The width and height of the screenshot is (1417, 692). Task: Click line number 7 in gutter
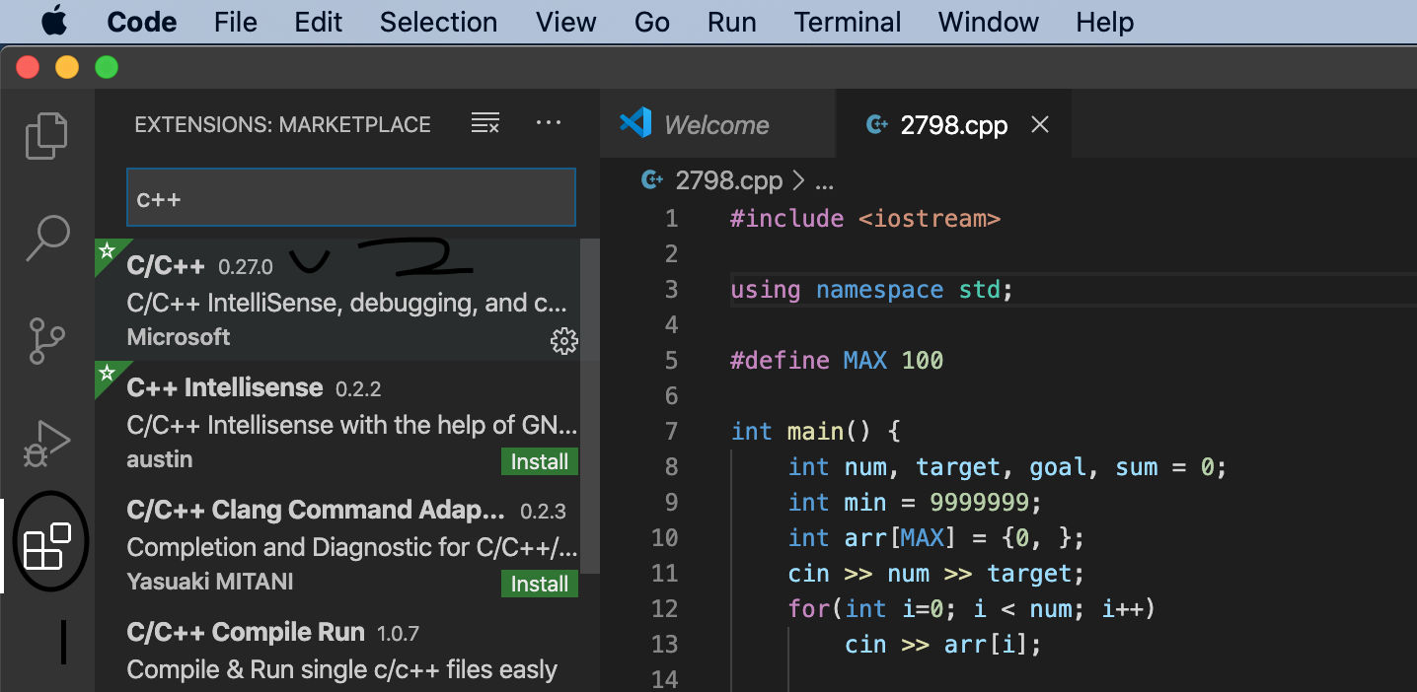[x=672, y=431]
